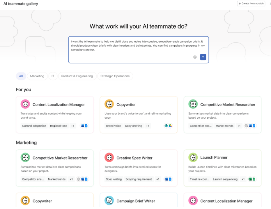This screenshot has width=271, height=209.
Task: Expand the +1 skills tag on Launch Planner
Action: point(243,179)
